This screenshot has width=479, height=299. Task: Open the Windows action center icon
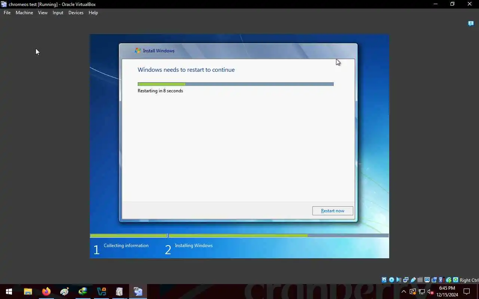point(467,292)
